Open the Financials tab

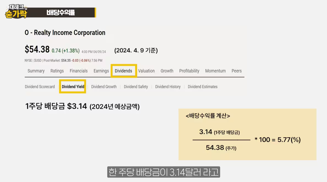pyautogui.click(x=79, y=71)
